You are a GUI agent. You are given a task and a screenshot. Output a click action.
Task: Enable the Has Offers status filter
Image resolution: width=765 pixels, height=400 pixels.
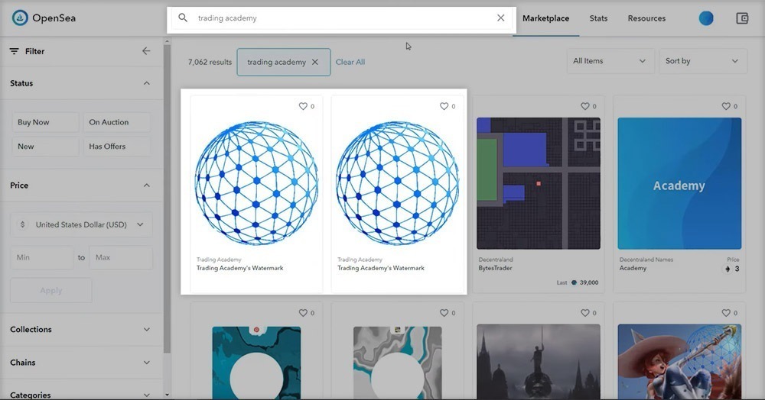(x=115, y=147)
